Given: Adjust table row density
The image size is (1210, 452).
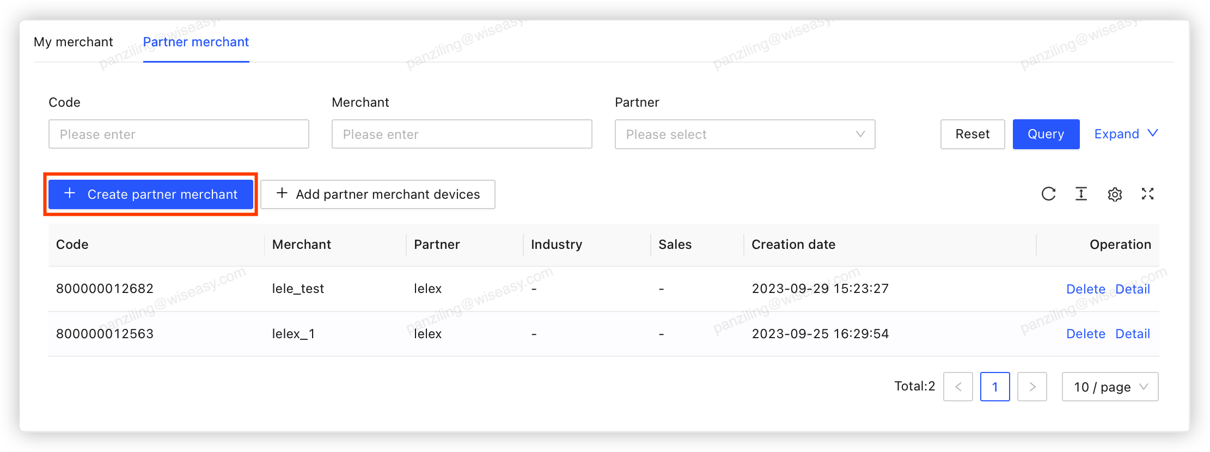Looking at the screenshot, I should click(1081, 194).
